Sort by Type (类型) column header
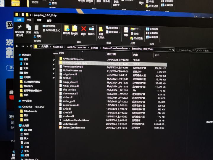The height and width of the screenshot is (160, 213). (x=135, y=55)
